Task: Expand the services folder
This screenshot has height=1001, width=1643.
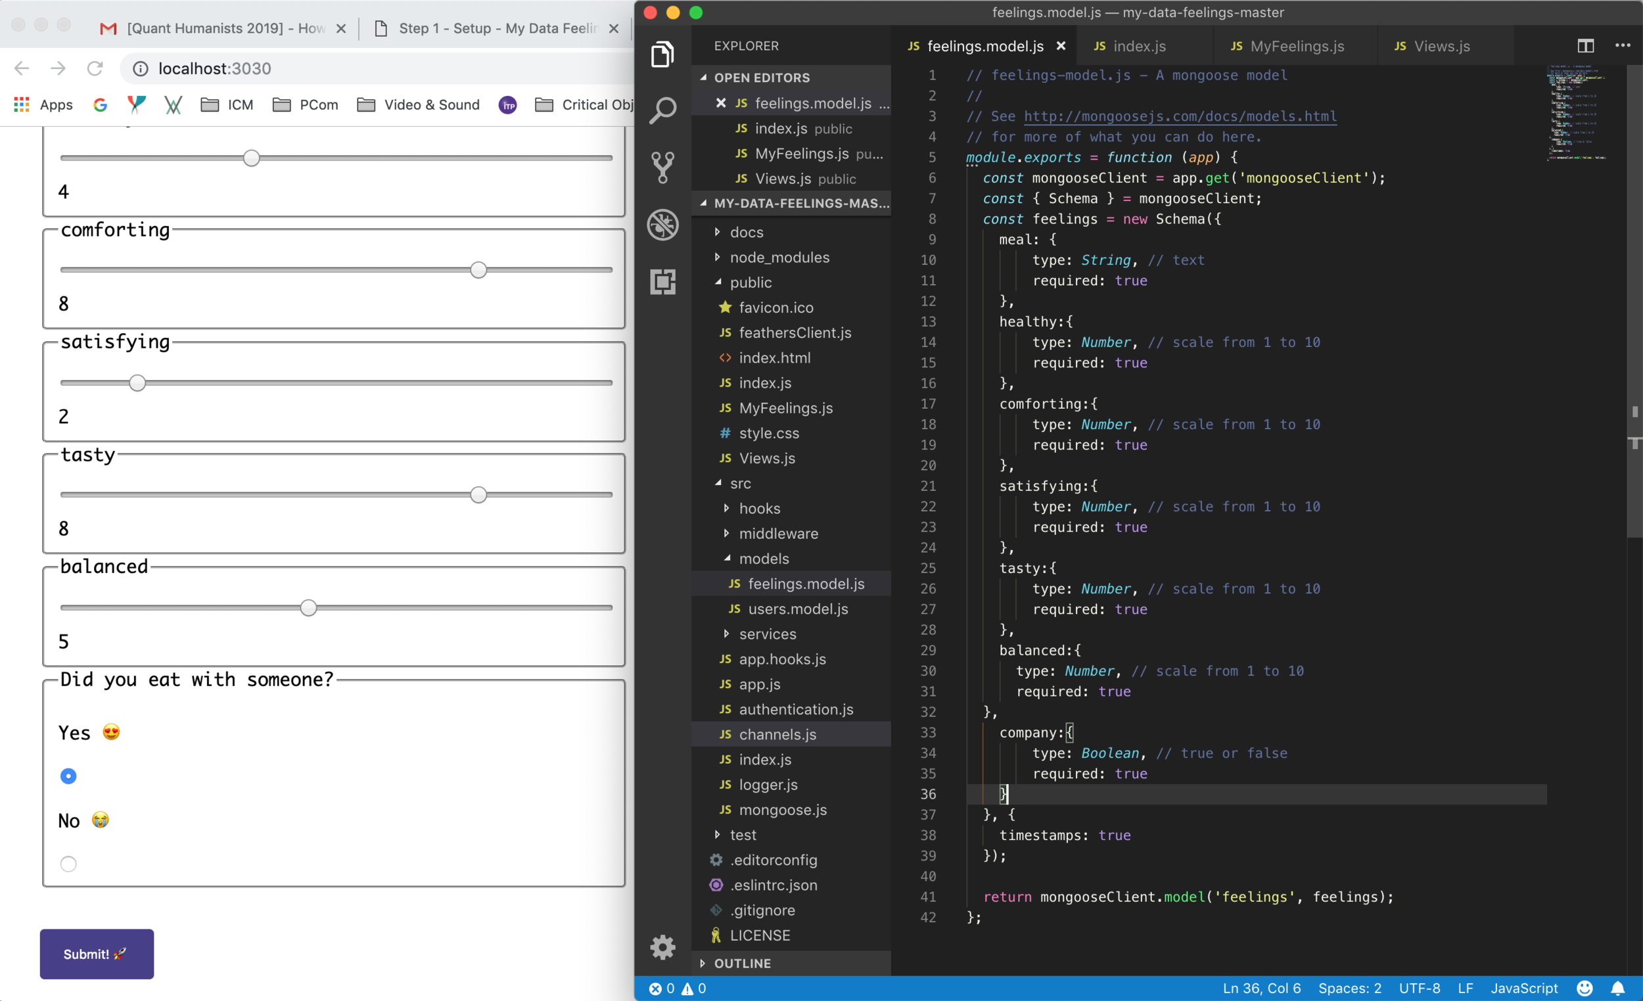Action: pos(767,634)
